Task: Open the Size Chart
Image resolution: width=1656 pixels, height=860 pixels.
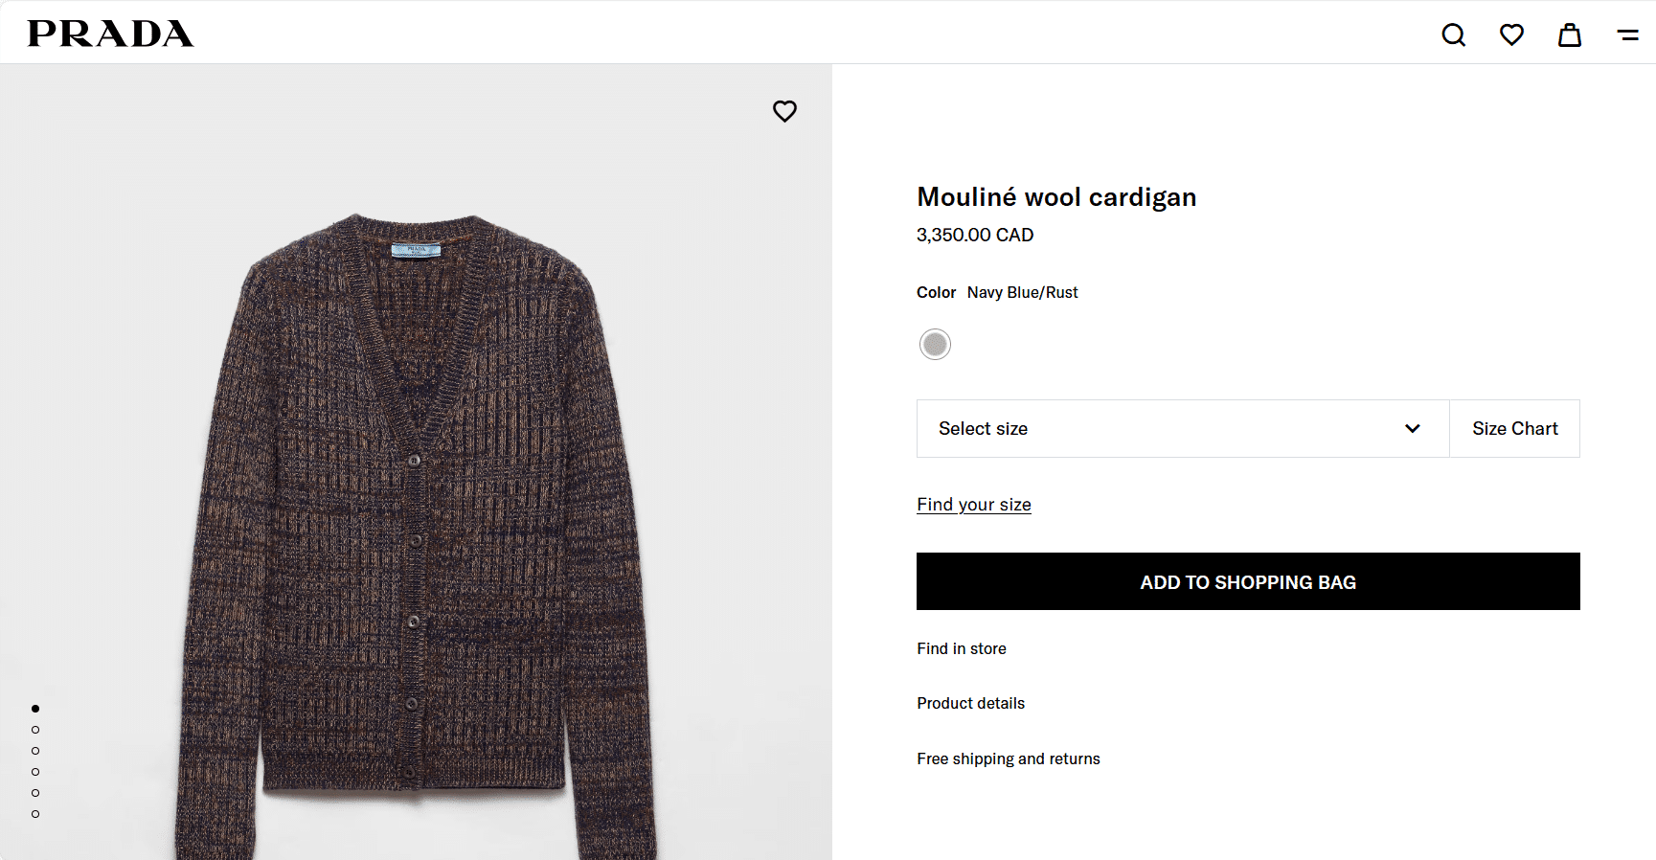Action: (x=1514, y=429)
